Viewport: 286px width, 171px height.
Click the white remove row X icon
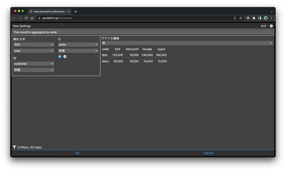pyautogui.click(x=65, y=57)
